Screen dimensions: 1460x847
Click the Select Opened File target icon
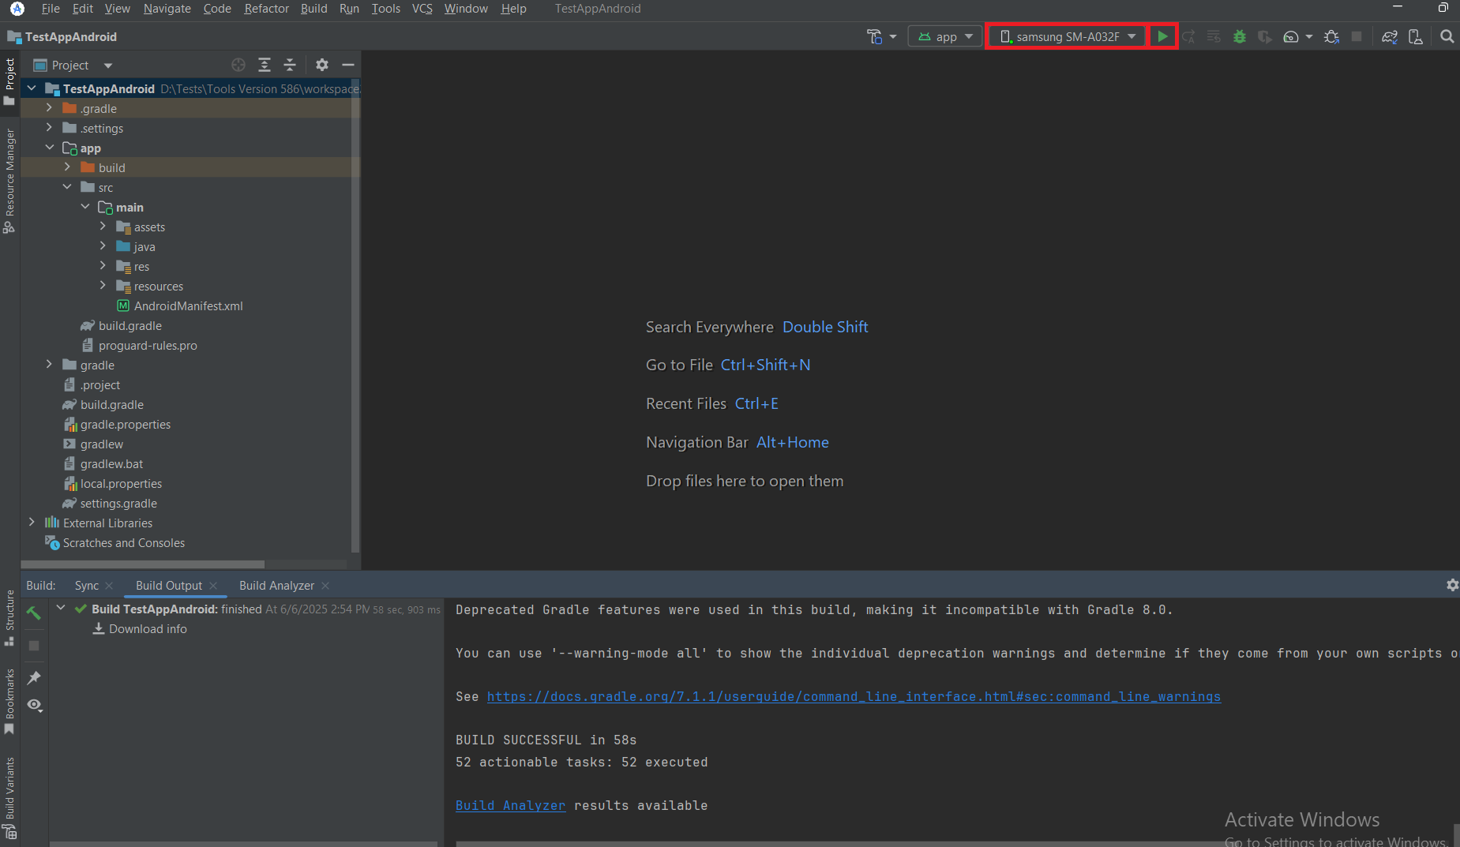(x=238, y=65)
